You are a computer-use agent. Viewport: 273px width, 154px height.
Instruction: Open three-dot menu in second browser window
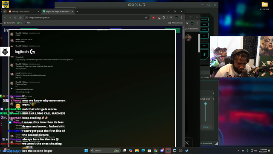(x=197, y=24)
